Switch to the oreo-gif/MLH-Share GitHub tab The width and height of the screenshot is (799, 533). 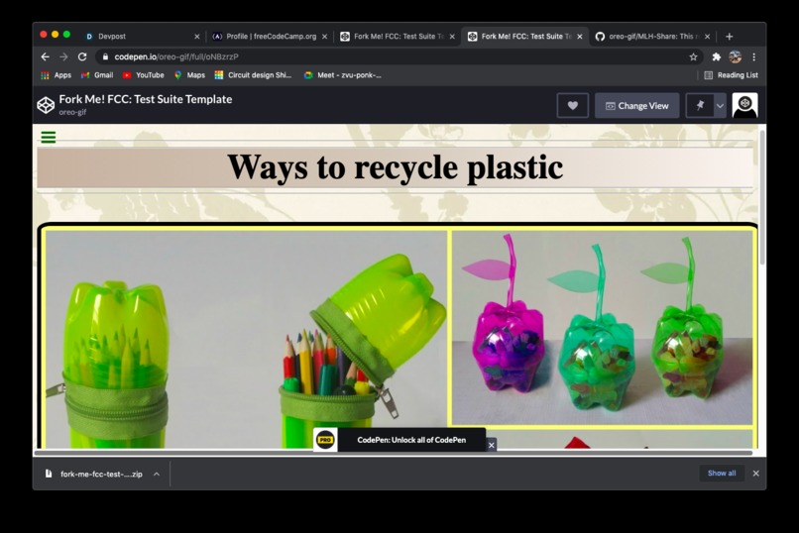(x=651, y=36)
